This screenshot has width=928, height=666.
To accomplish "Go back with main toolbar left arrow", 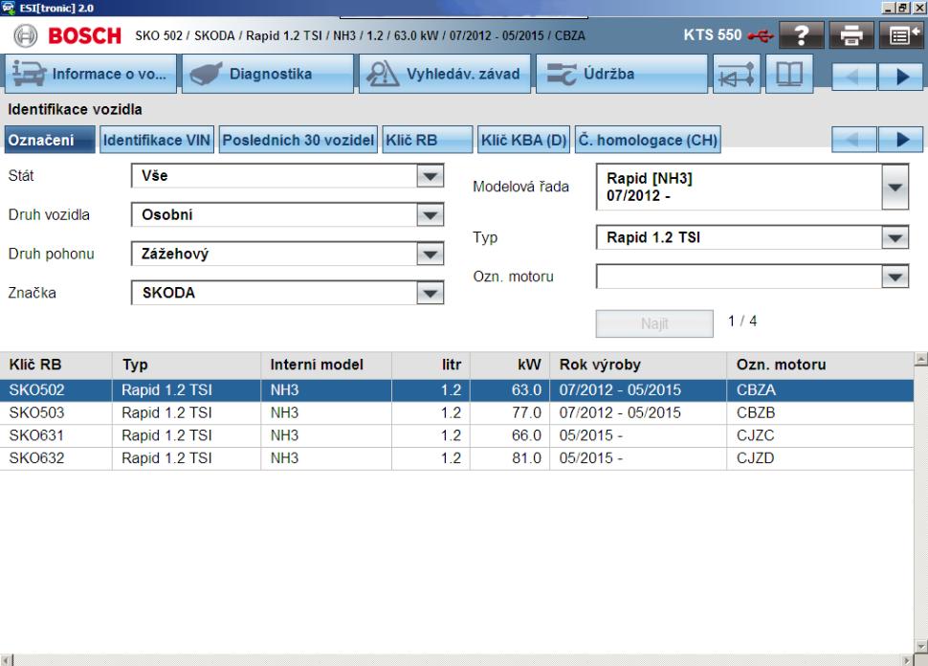I will click(x=854, y=77).
